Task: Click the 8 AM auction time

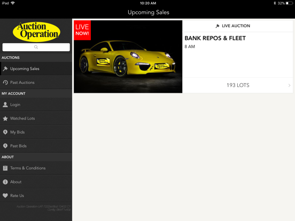Action: pos(190,46)
